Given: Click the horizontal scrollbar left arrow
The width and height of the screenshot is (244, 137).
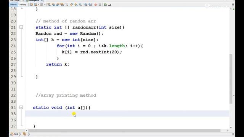Looking at the screenshot, I should [27, 131].
